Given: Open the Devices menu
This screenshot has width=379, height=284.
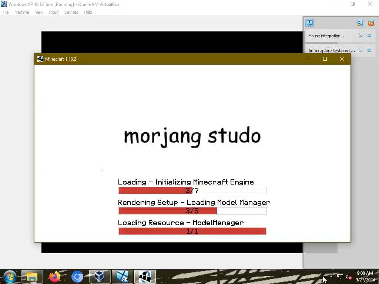Looking at the screenshot, I should (71, 12).
